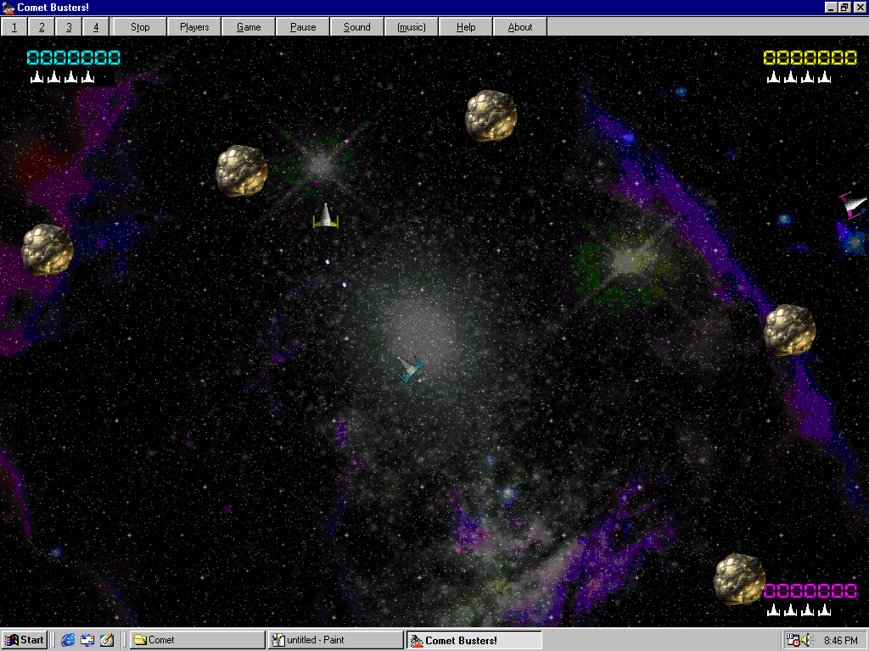Click the asteroid at the top center
This screenshot has height=651, width=869.
491,115
